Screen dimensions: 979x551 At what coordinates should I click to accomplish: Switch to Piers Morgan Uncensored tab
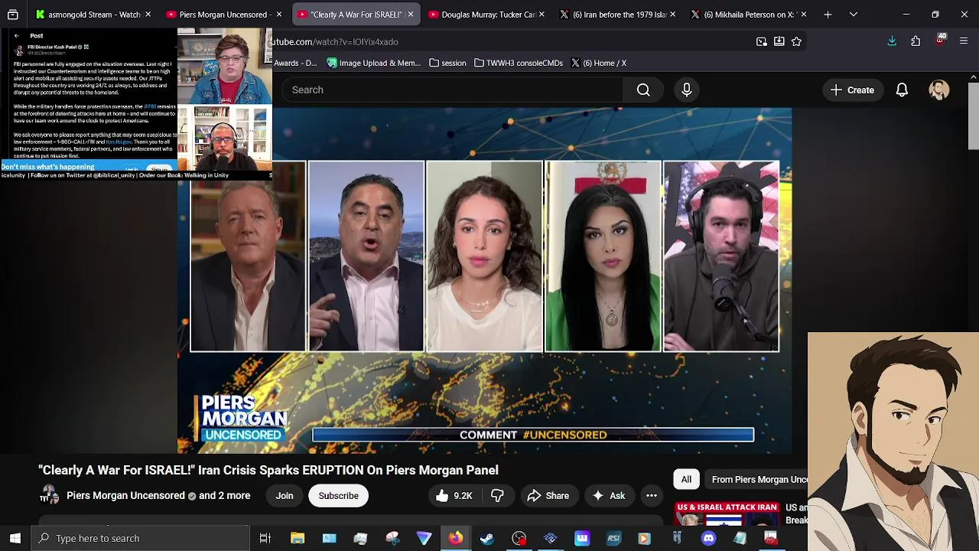pyautogui.click(x=225, y=15)
